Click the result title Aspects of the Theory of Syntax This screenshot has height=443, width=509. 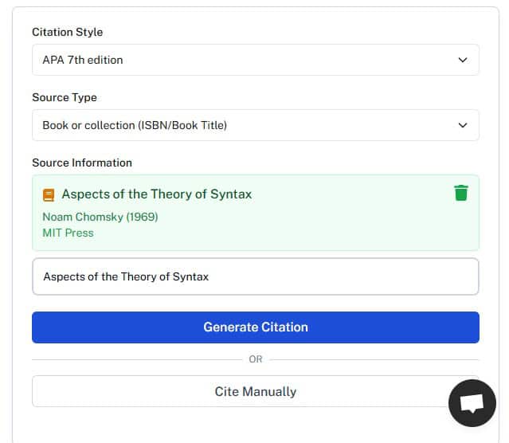pos(156,194)
